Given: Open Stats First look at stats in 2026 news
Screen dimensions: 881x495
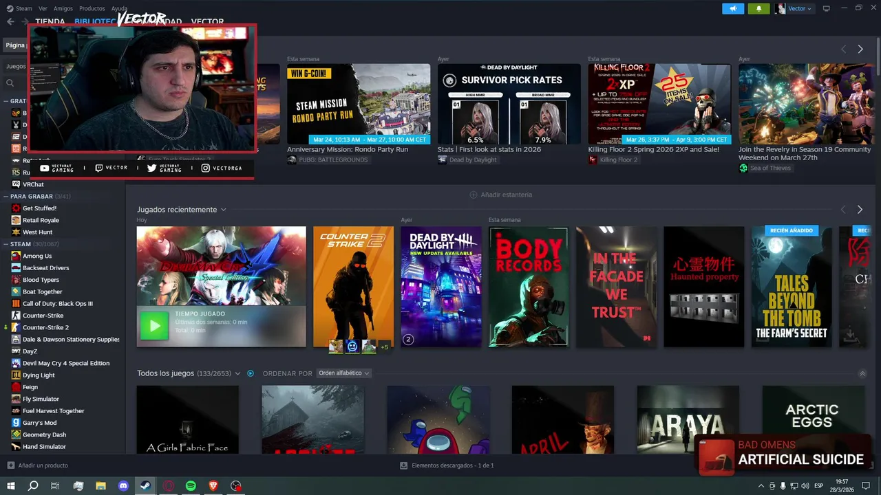Looking at the screenshot, I should (x=509, y=104).
